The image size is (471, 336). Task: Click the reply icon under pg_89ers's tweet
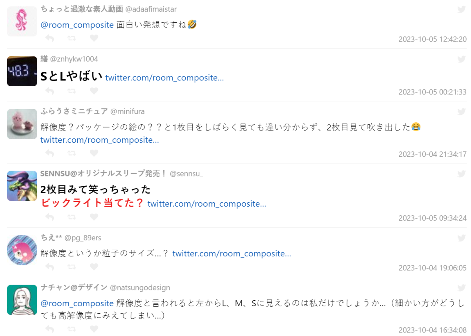[x=49, y=267]
